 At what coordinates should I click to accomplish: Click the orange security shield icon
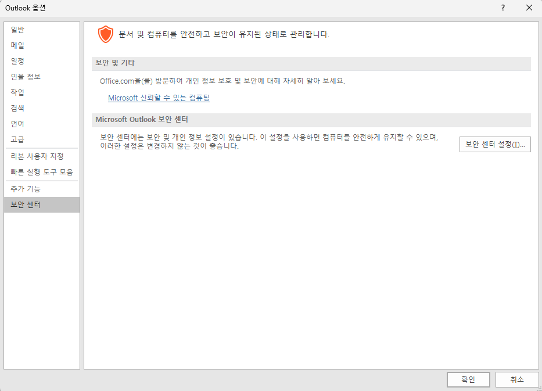click(x=105, y=34)
